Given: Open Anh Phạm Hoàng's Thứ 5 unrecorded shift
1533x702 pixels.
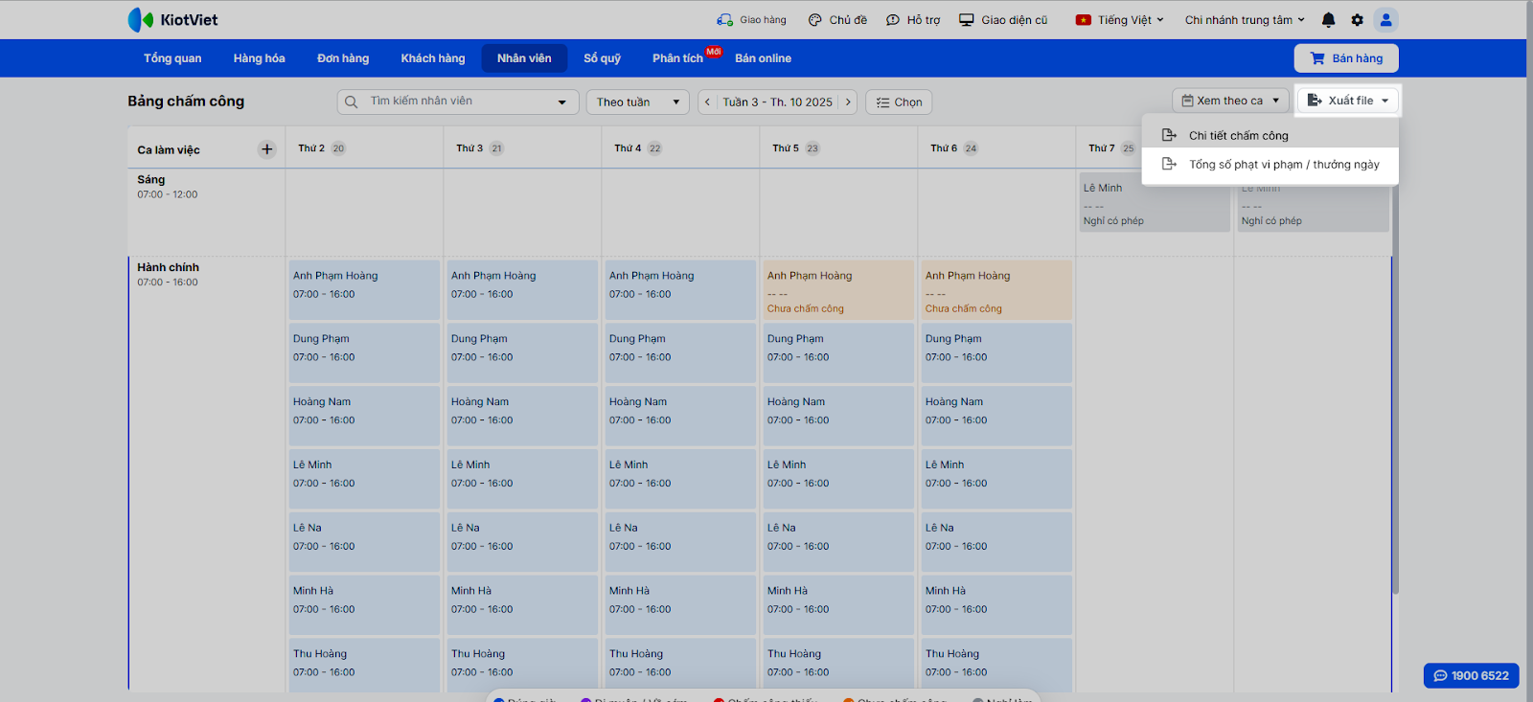Looking at the screenshot, I should [x=837, y=290].
